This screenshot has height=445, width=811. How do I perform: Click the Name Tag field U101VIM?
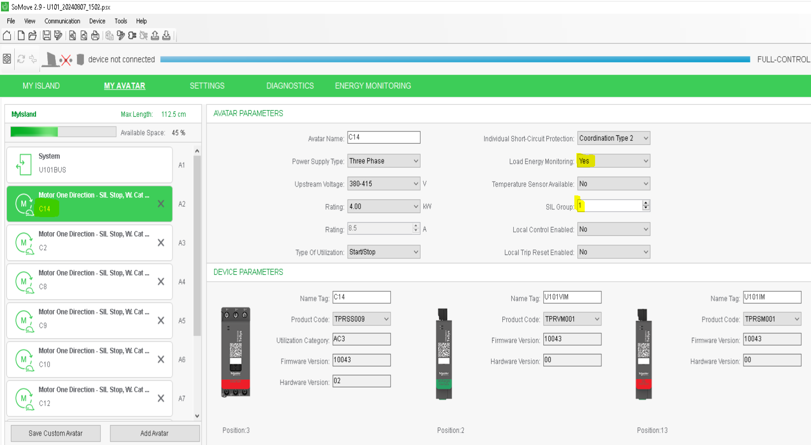coord(572,297)
